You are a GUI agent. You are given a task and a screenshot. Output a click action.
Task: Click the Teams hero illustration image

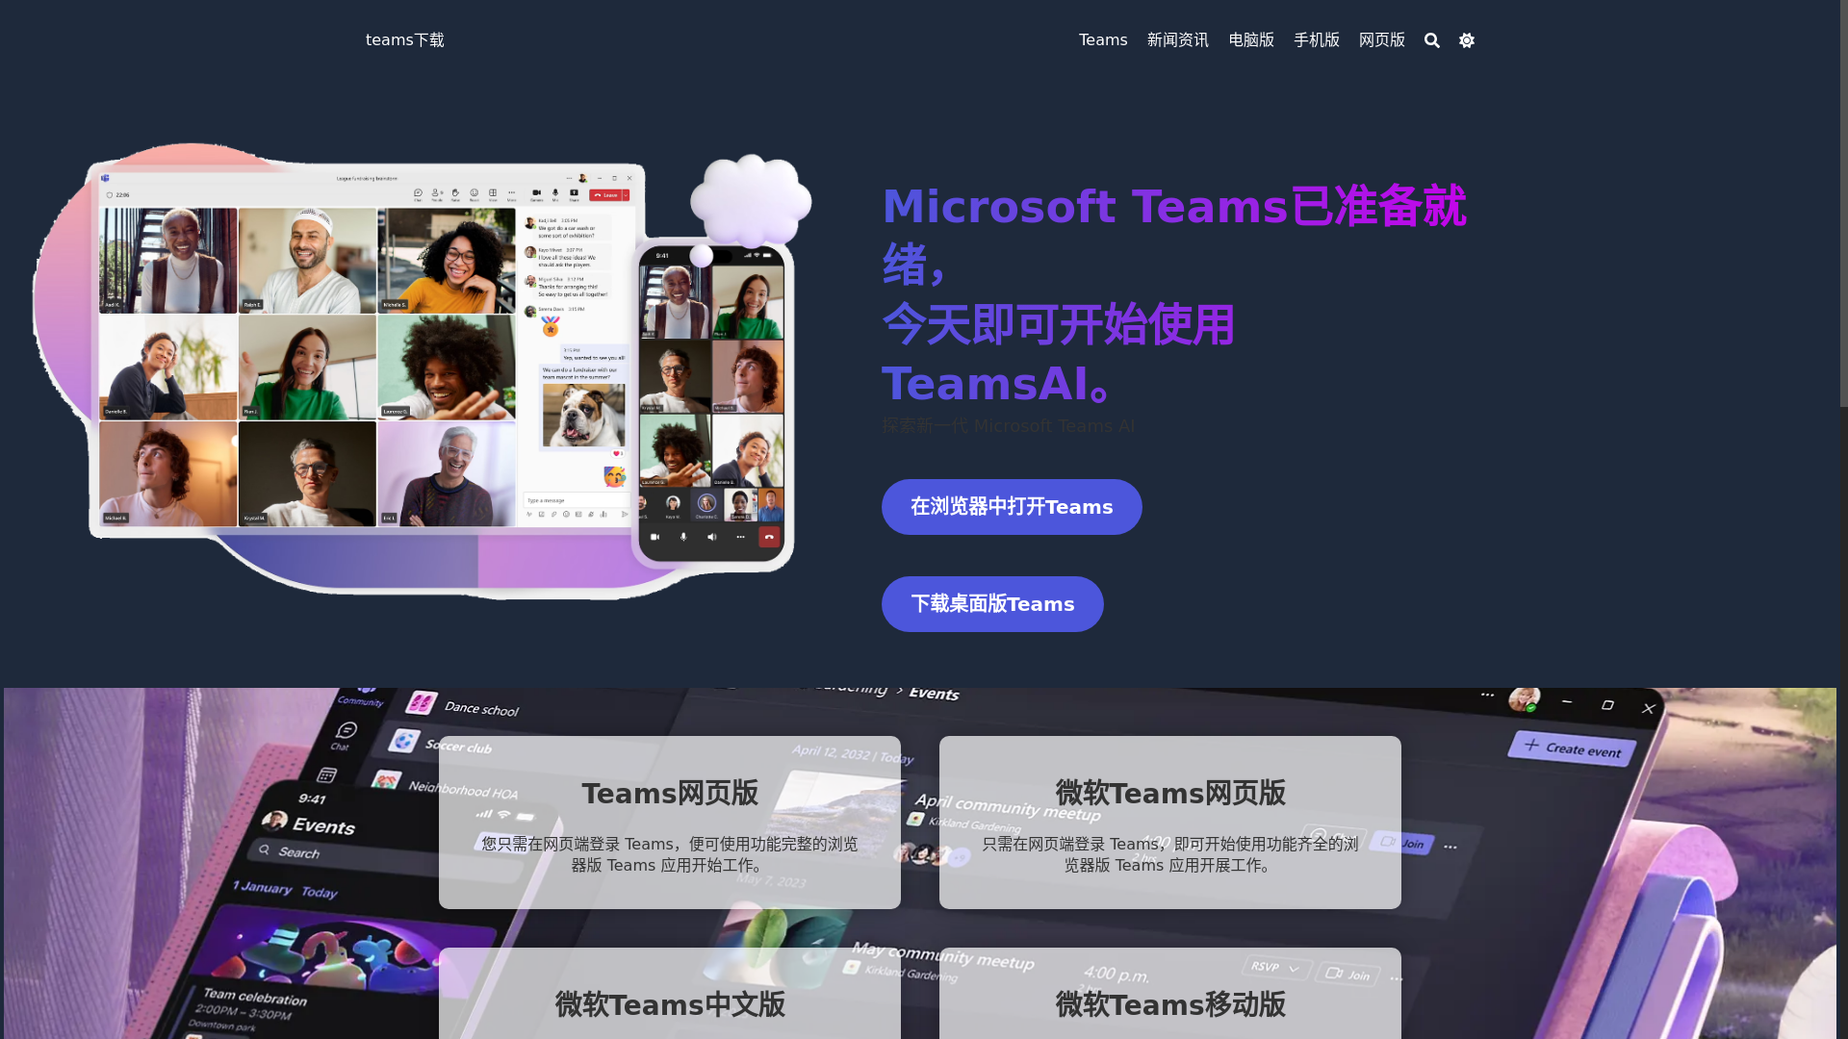[x=422, y=370]
